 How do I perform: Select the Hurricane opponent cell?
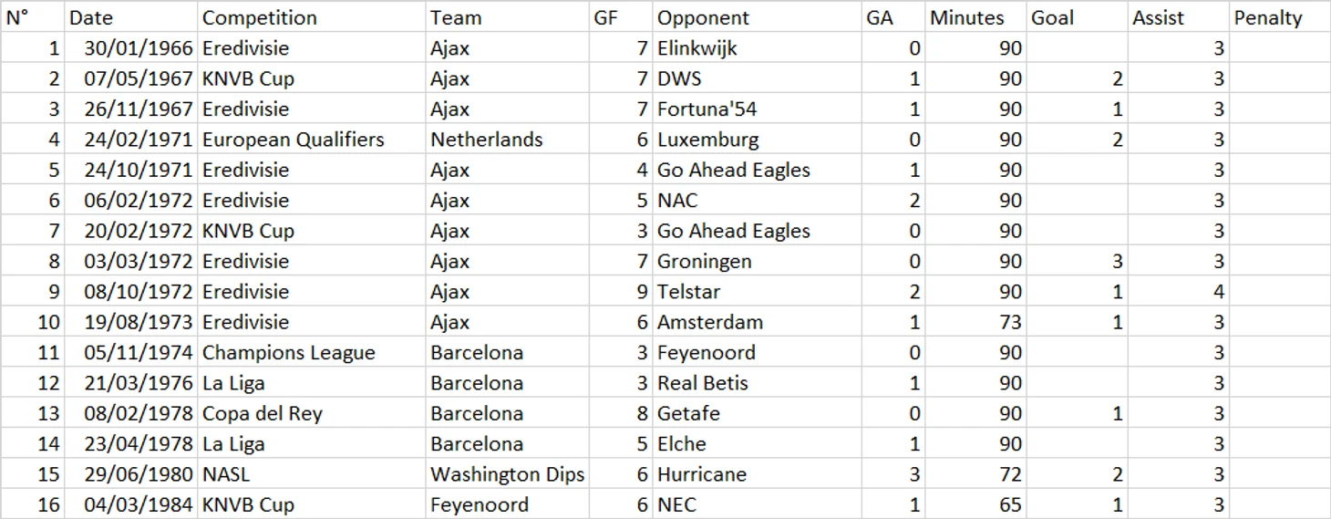coord(757,474)
